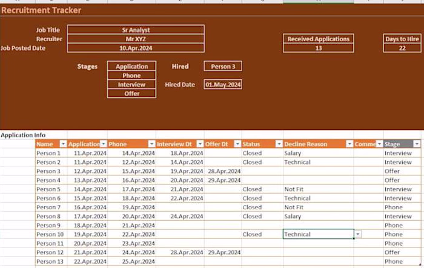Open the Stage column filter dropdown
424x268 pixels.
[417, 144]
